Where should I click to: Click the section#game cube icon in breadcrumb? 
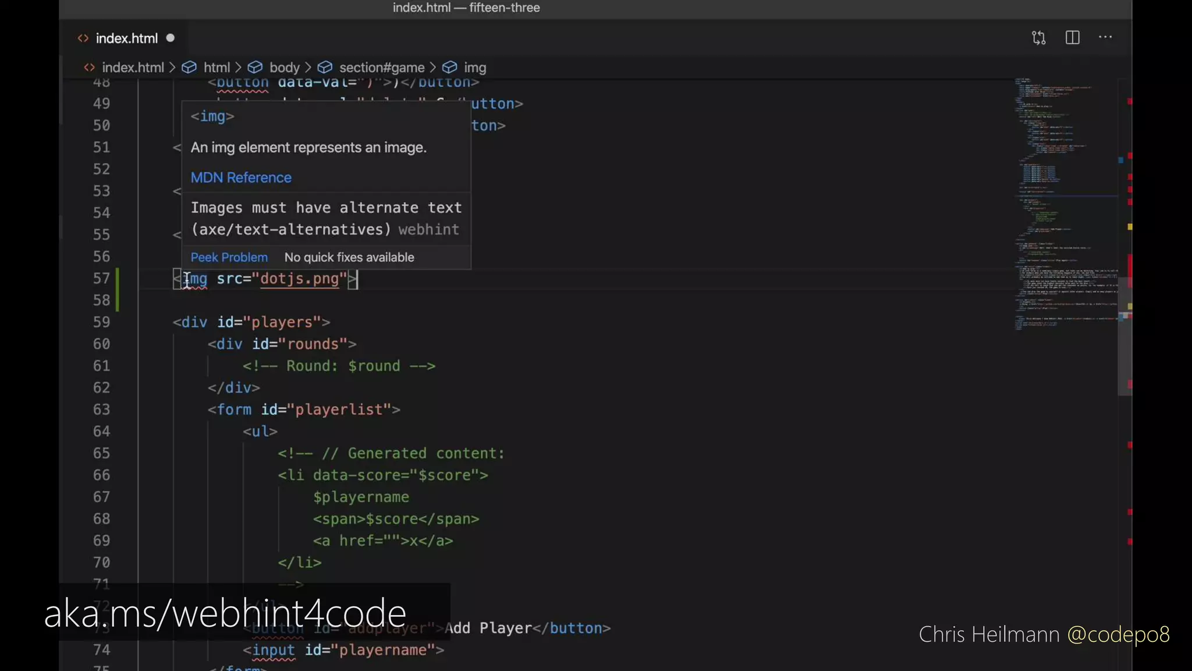pos(325,68)
